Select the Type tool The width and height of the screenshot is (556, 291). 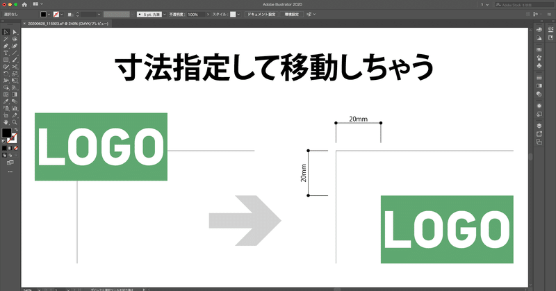pyautogui.click(x=6, y=53)
